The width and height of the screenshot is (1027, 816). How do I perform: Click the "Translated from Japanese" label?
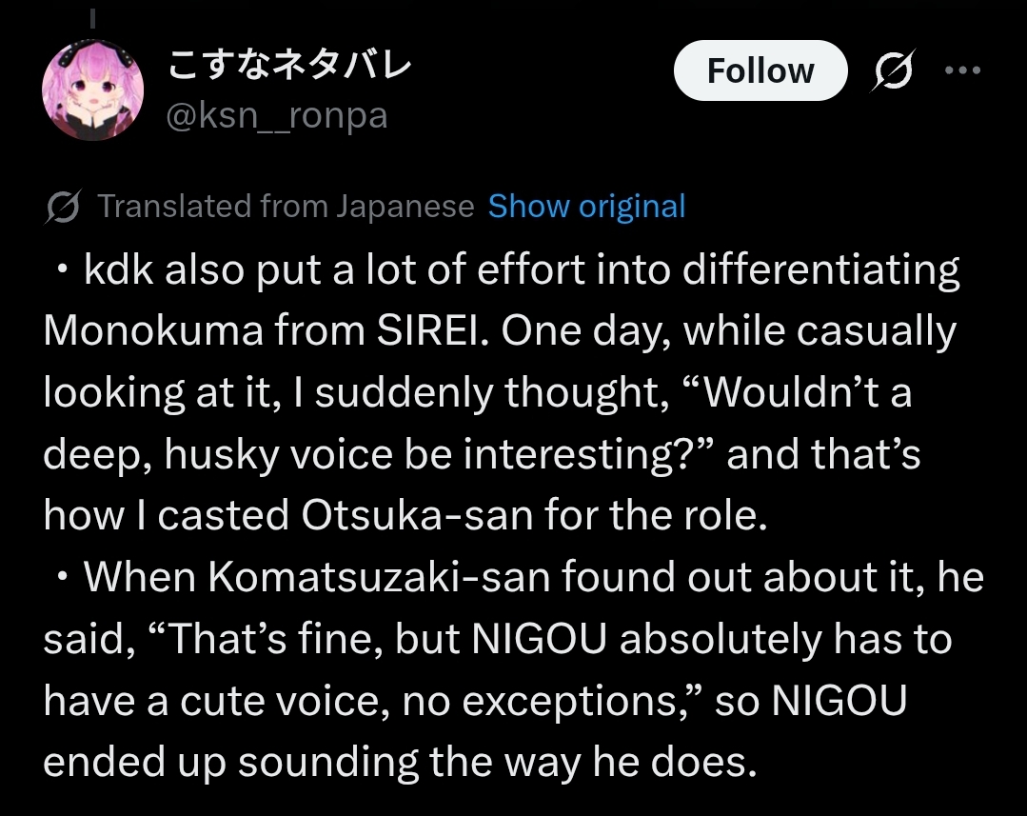pyautogui.click(x=286, y=207)
